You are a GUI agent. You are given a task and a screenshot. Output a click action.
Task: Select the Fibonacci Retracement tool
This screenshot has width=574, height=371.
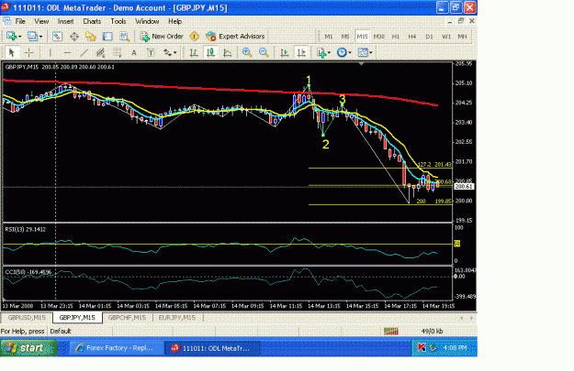click(118, 52)
